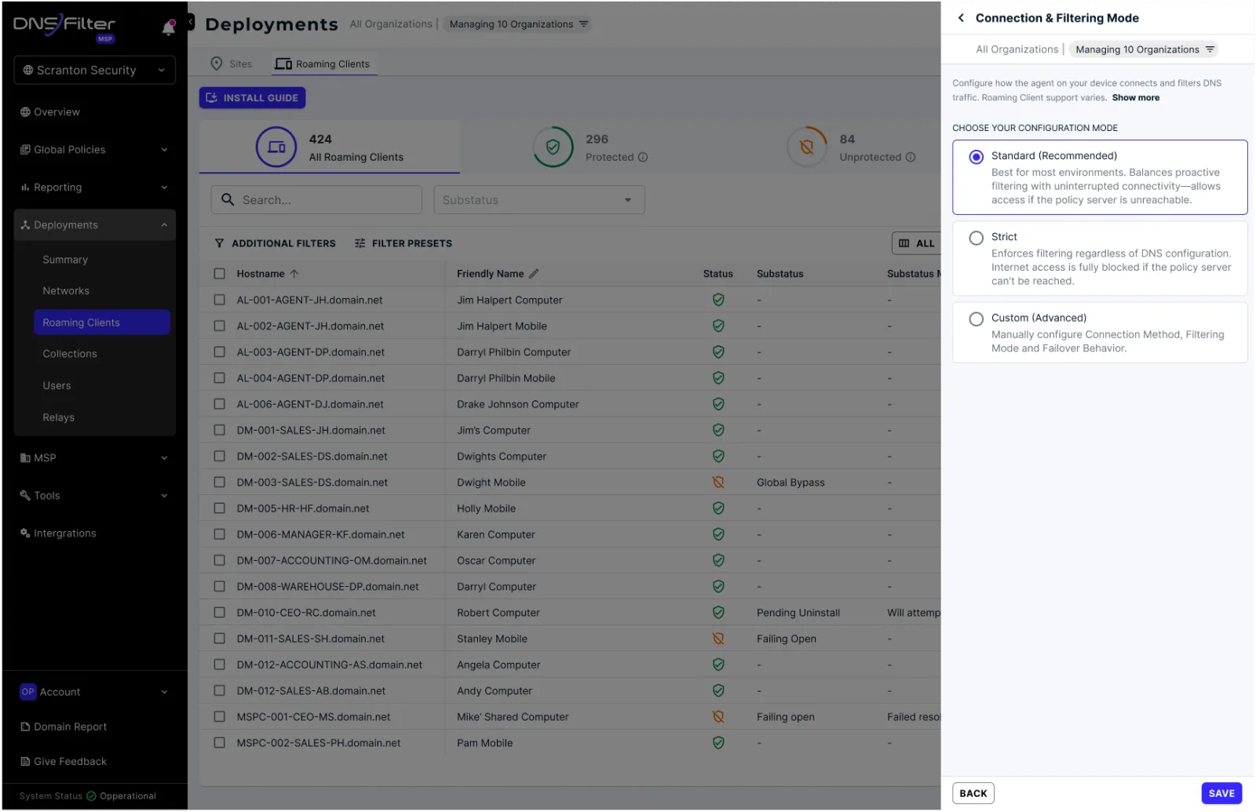This screenshot has width=1256, height=812.
Task: Click unprotected status icon for Dwight Mobile
Action: click(718, 482)
